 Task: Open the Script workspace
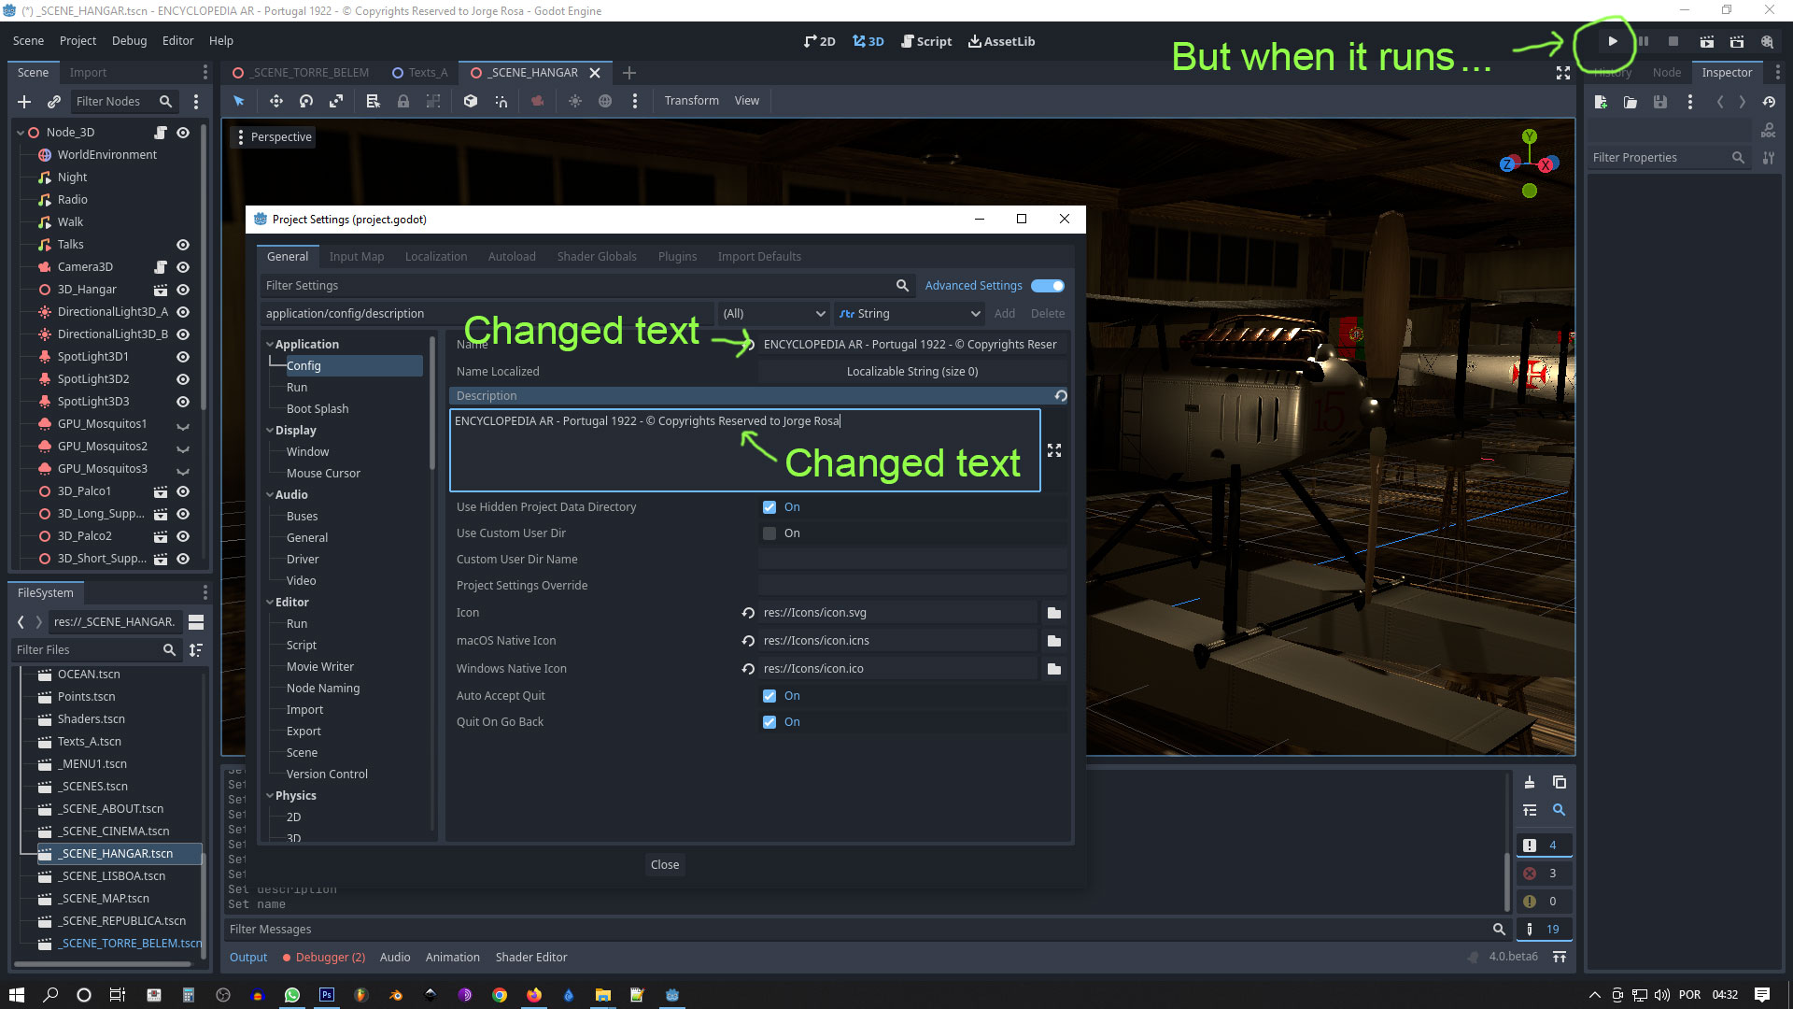(x=925, y=41)
